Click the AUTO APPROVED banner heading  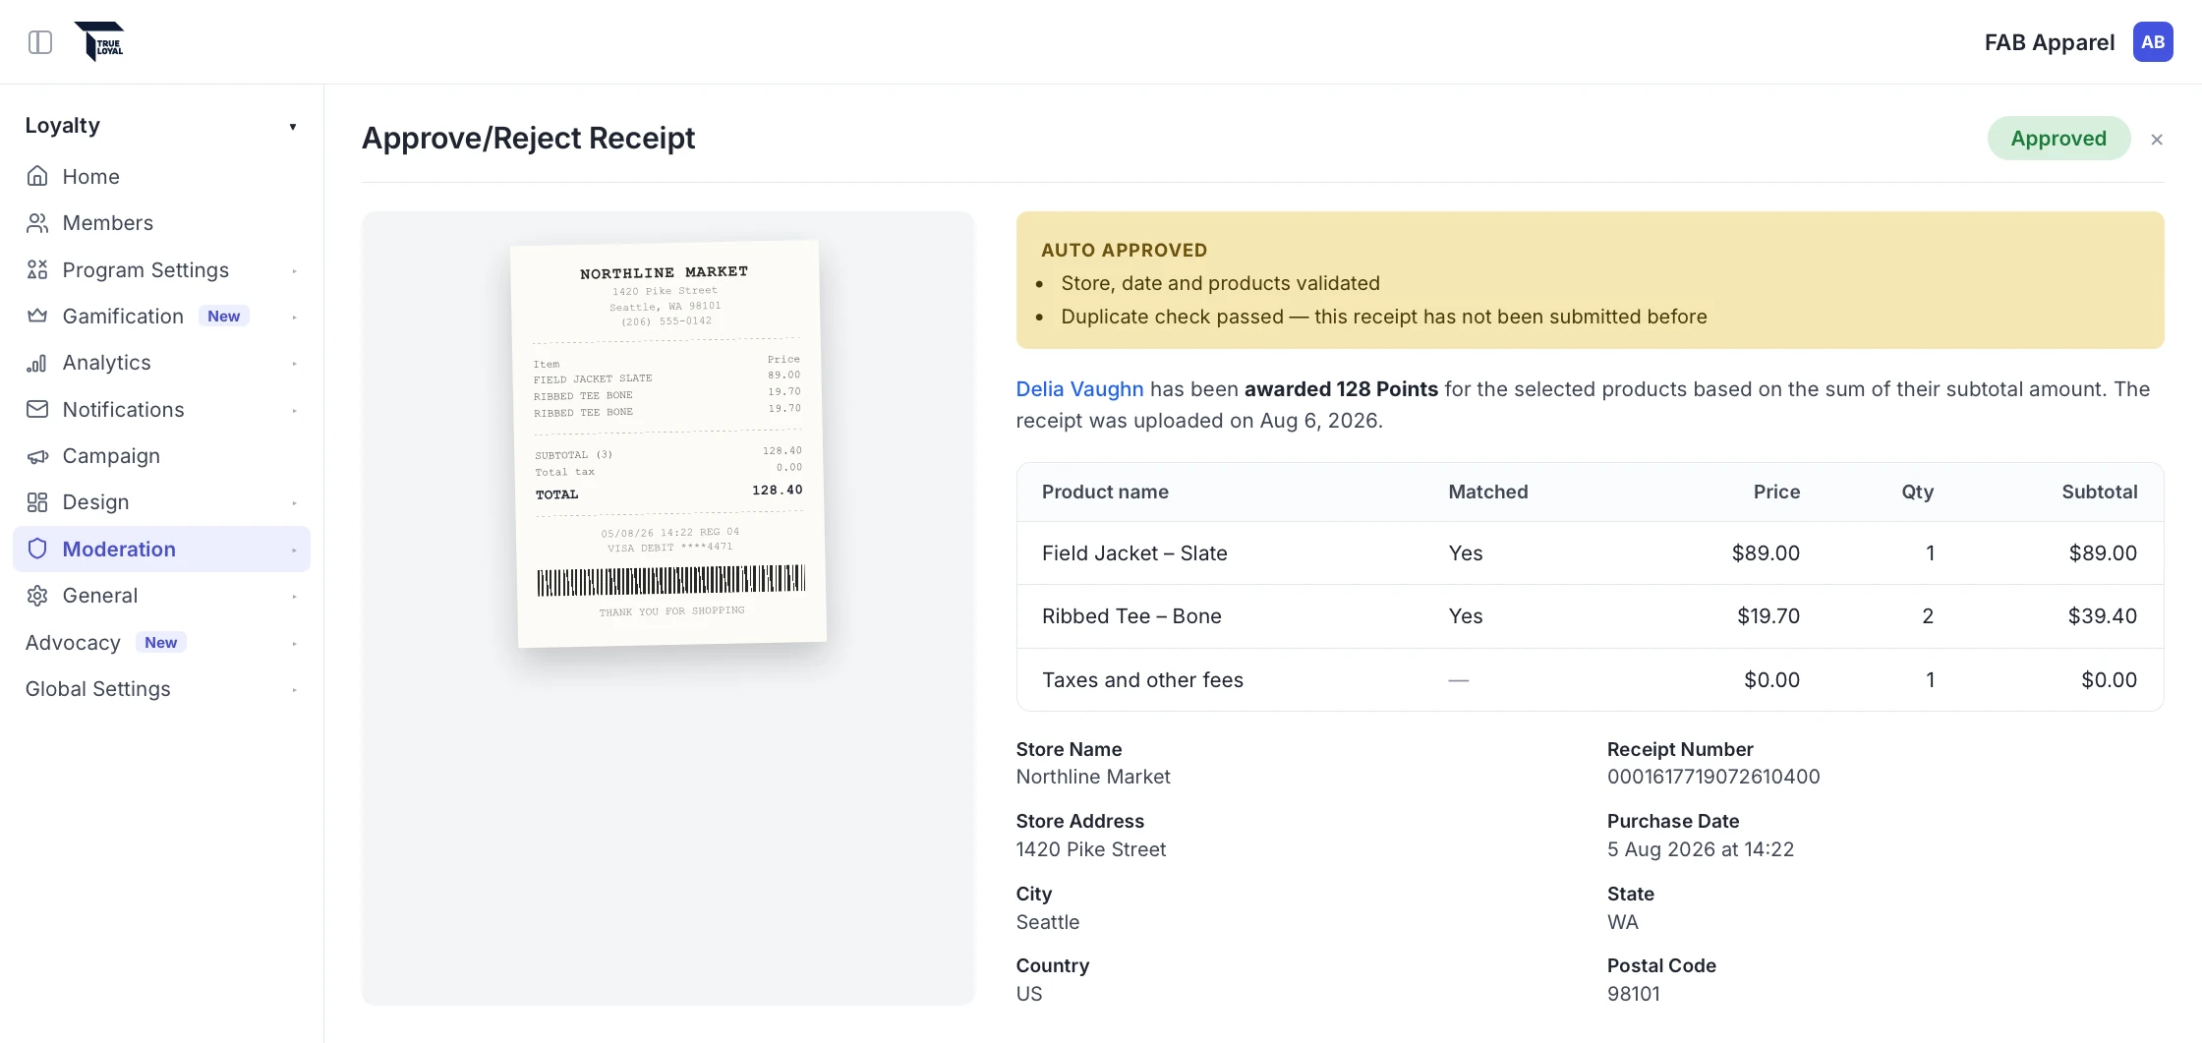coord(1124,250)
